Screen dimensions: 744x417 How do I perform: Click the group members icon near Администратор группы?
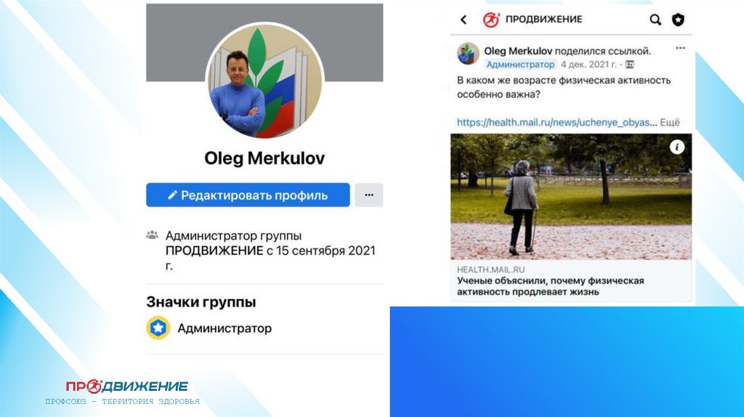[152, 235]
